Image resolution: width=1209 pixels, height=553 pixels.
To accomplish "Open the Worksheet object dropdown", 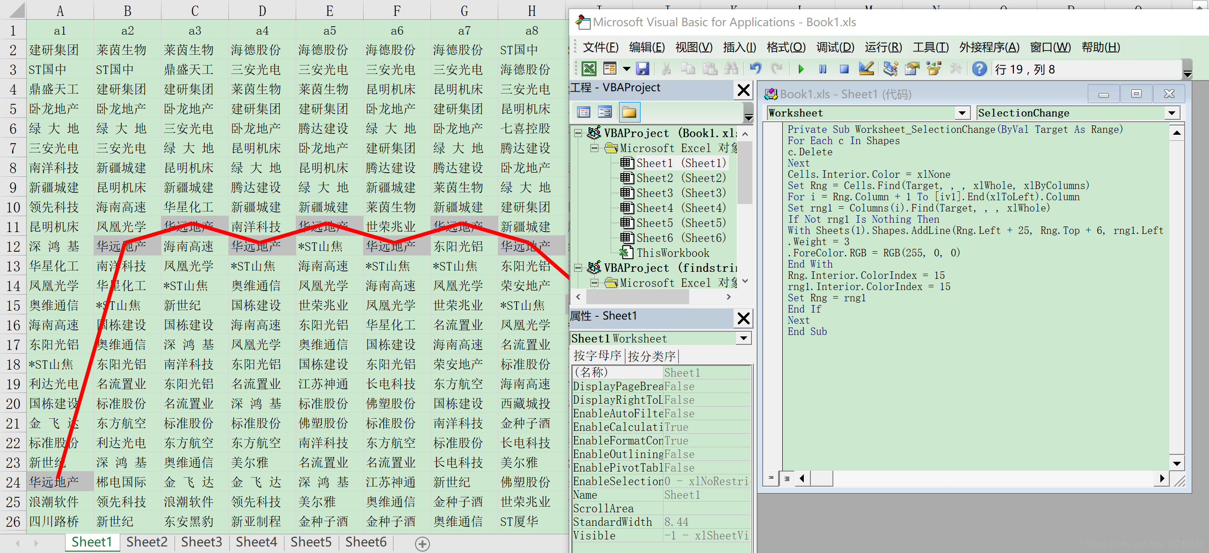I will 961,113.
